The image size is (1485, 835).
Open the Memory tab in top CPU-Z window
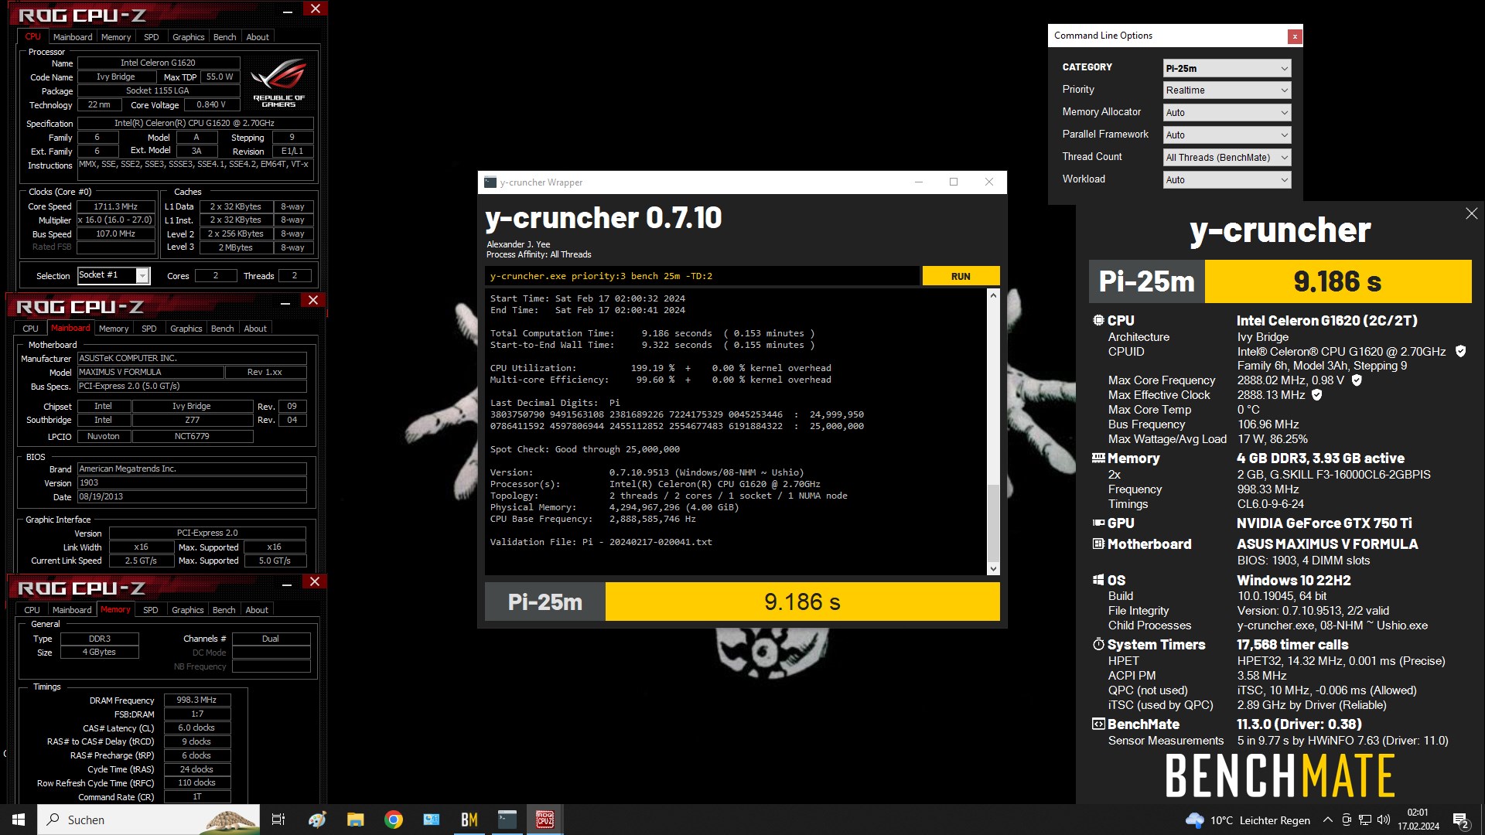pyautogui.click(x=116, y=37)
